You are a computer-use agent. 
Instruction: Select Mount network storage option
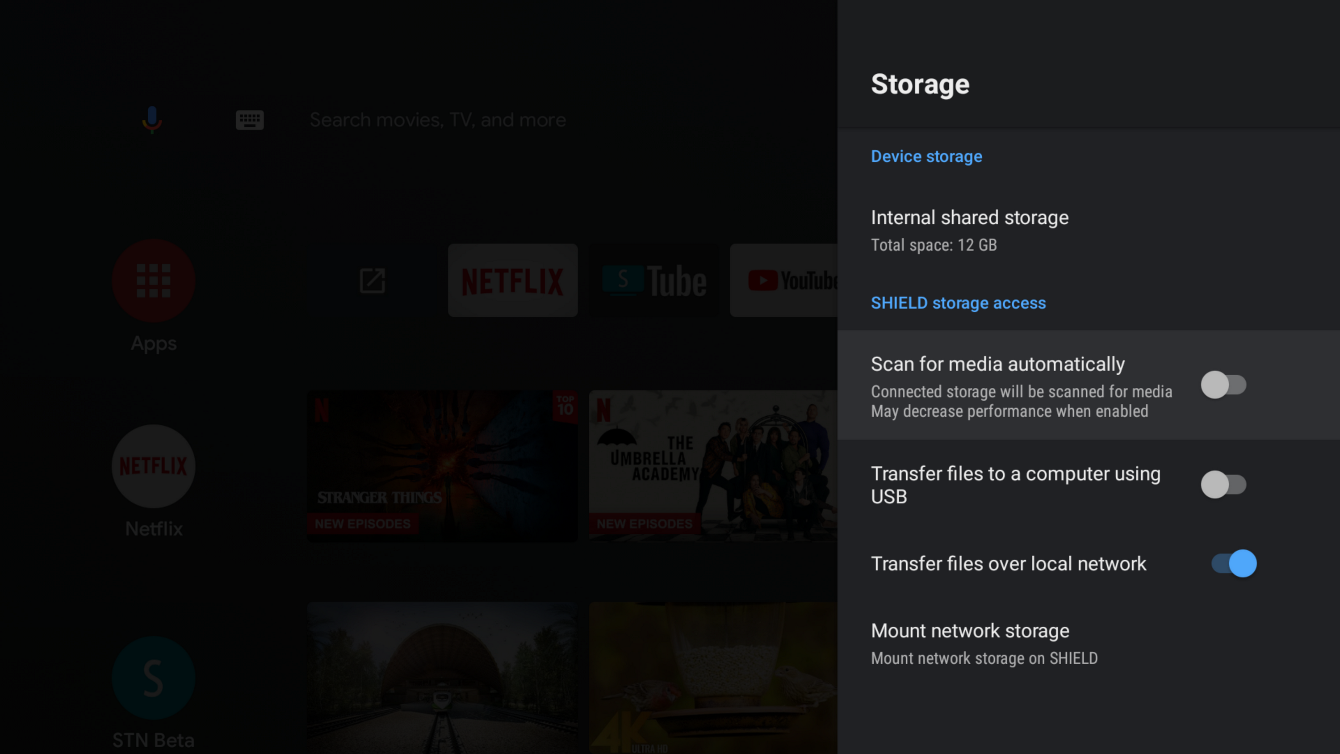[x=1088, y=644]
